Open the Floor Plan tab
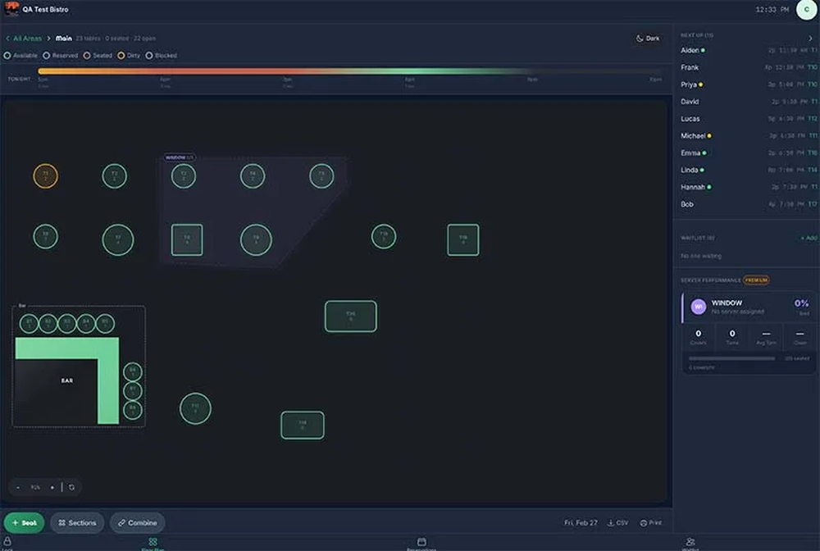This screenshot has width=820, height=551. [153, 544]
